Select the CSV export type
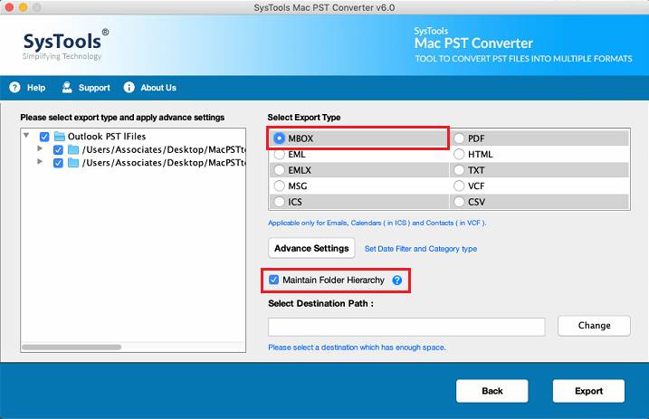 [x=459, y=202]
